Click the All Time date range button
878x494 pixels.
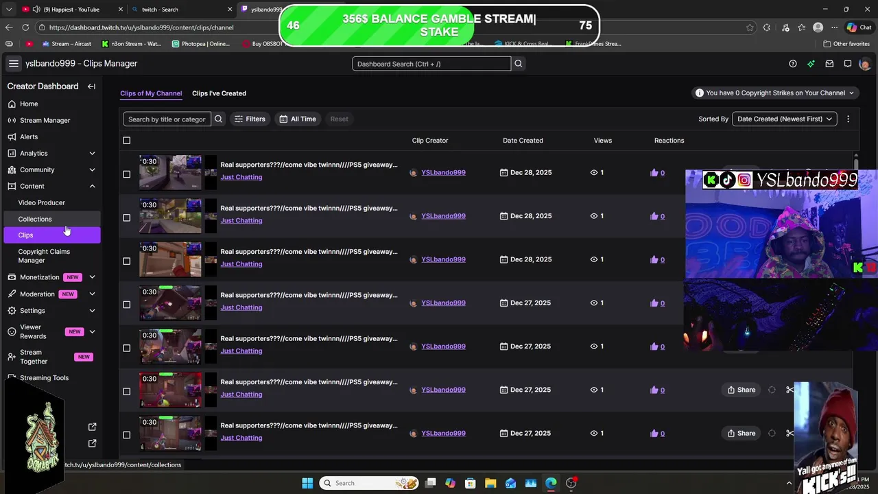tap(298, 119)
